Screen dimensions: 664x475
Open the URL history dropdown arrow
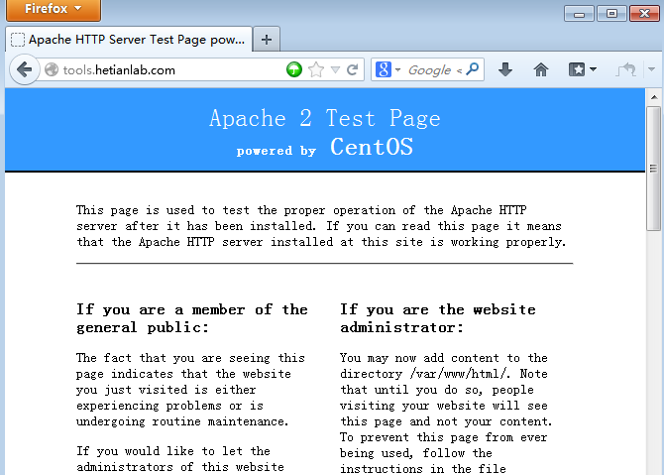tap(335, 70)
